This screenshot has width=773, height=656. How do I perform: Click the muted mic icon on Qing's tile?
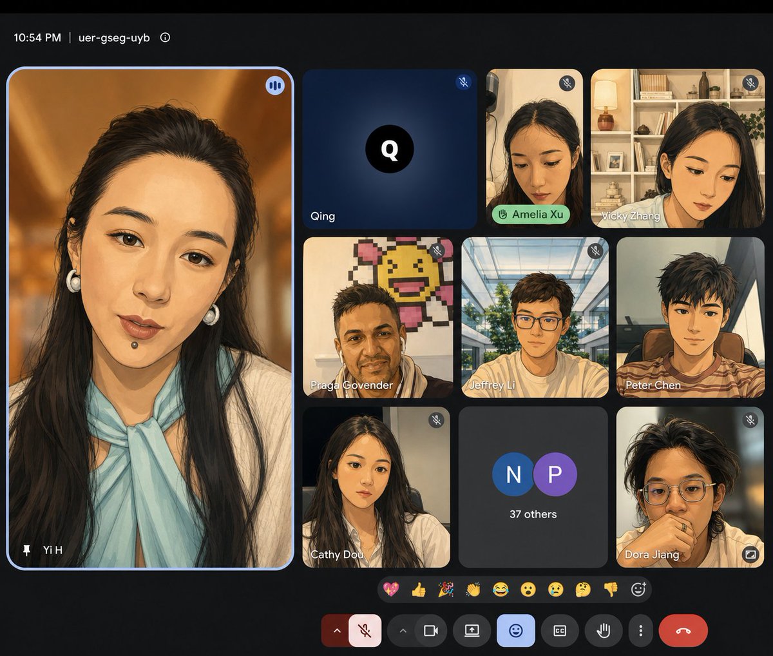pyautogui.click(x=463, y=82)
